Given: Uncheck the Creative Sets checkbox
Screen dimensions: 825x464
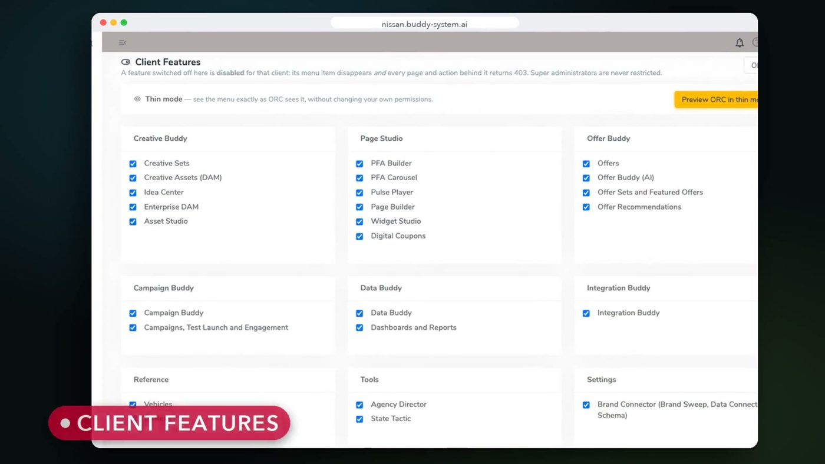Looking at the screenshot, I should tap(133, 164).
